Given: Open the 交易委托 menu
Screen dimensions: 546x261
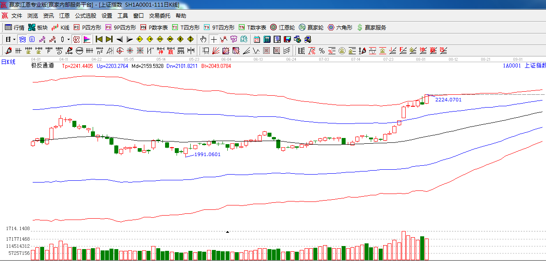Looking at the screenshot, I should 159,15.
